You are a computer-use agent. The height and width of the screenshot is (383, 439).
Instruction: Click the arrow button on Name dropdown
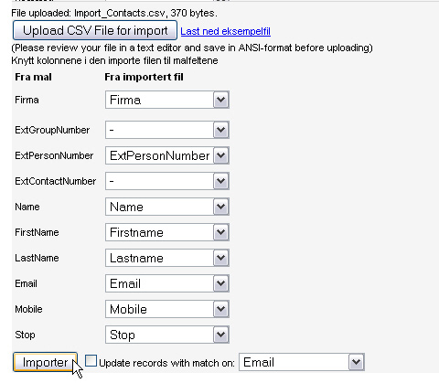point(220,207)
